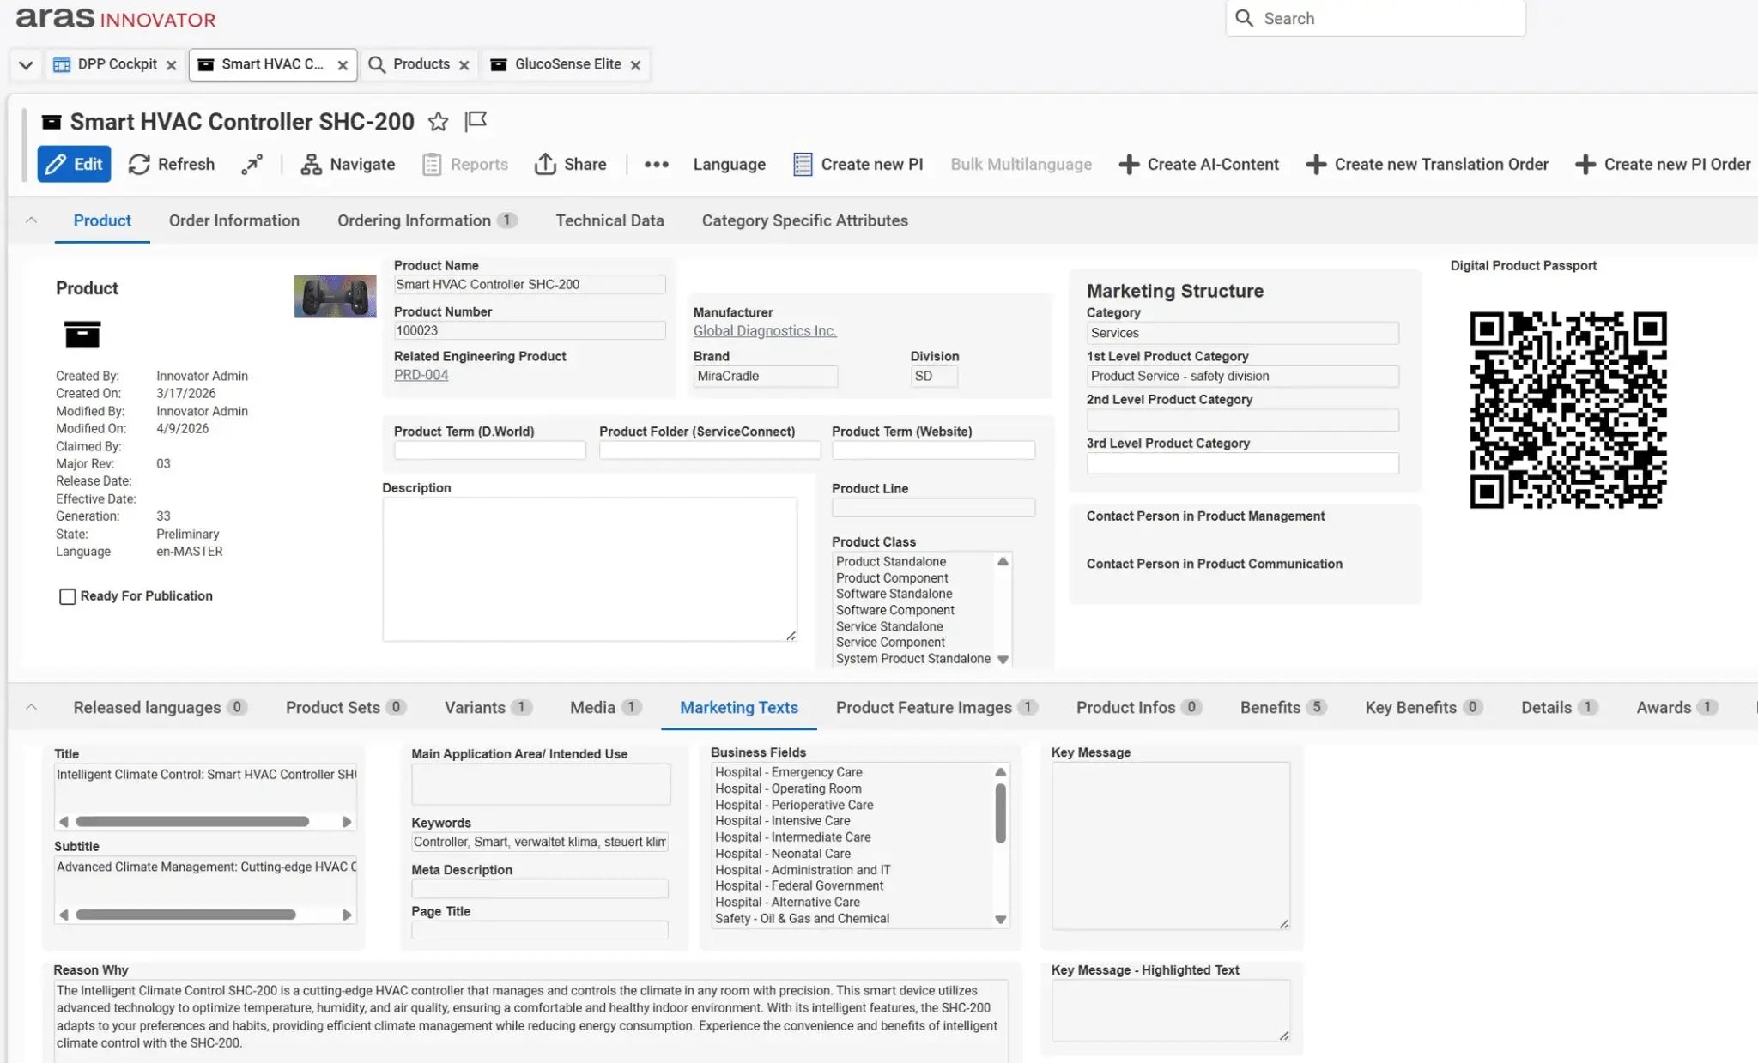Click Create new PI Order
The width and height of the screenshot is (1758, 1063).
1664,164
